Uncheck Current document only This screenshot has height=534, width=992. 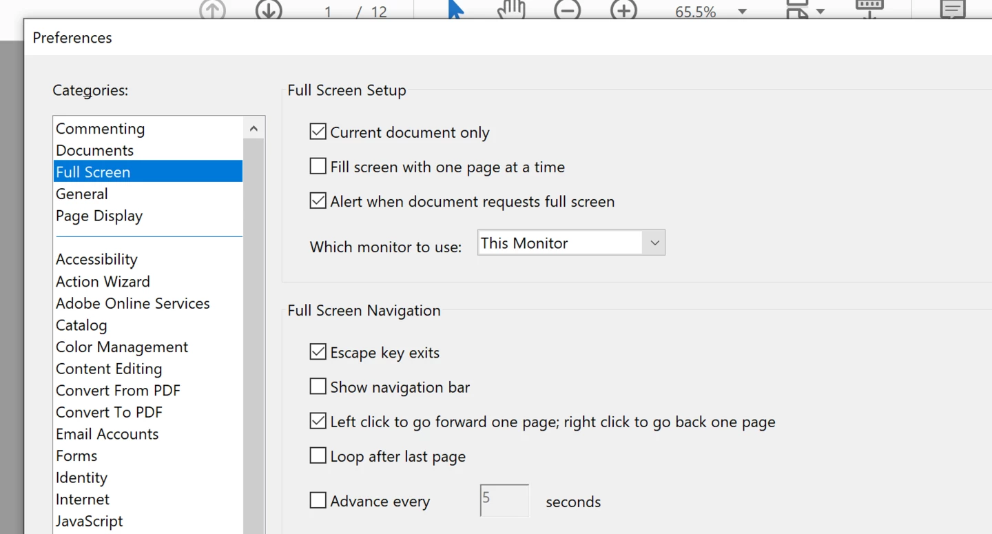[318, 131]
